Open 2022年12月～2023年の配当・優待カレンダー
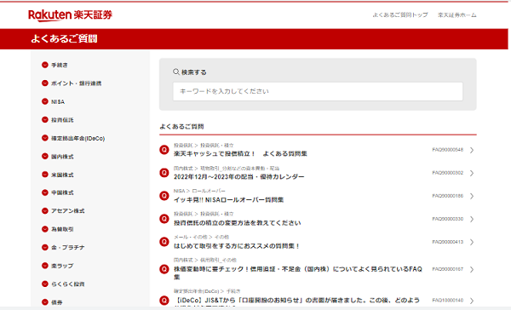Viewport: 511px width, 310px height. point(238,176)
